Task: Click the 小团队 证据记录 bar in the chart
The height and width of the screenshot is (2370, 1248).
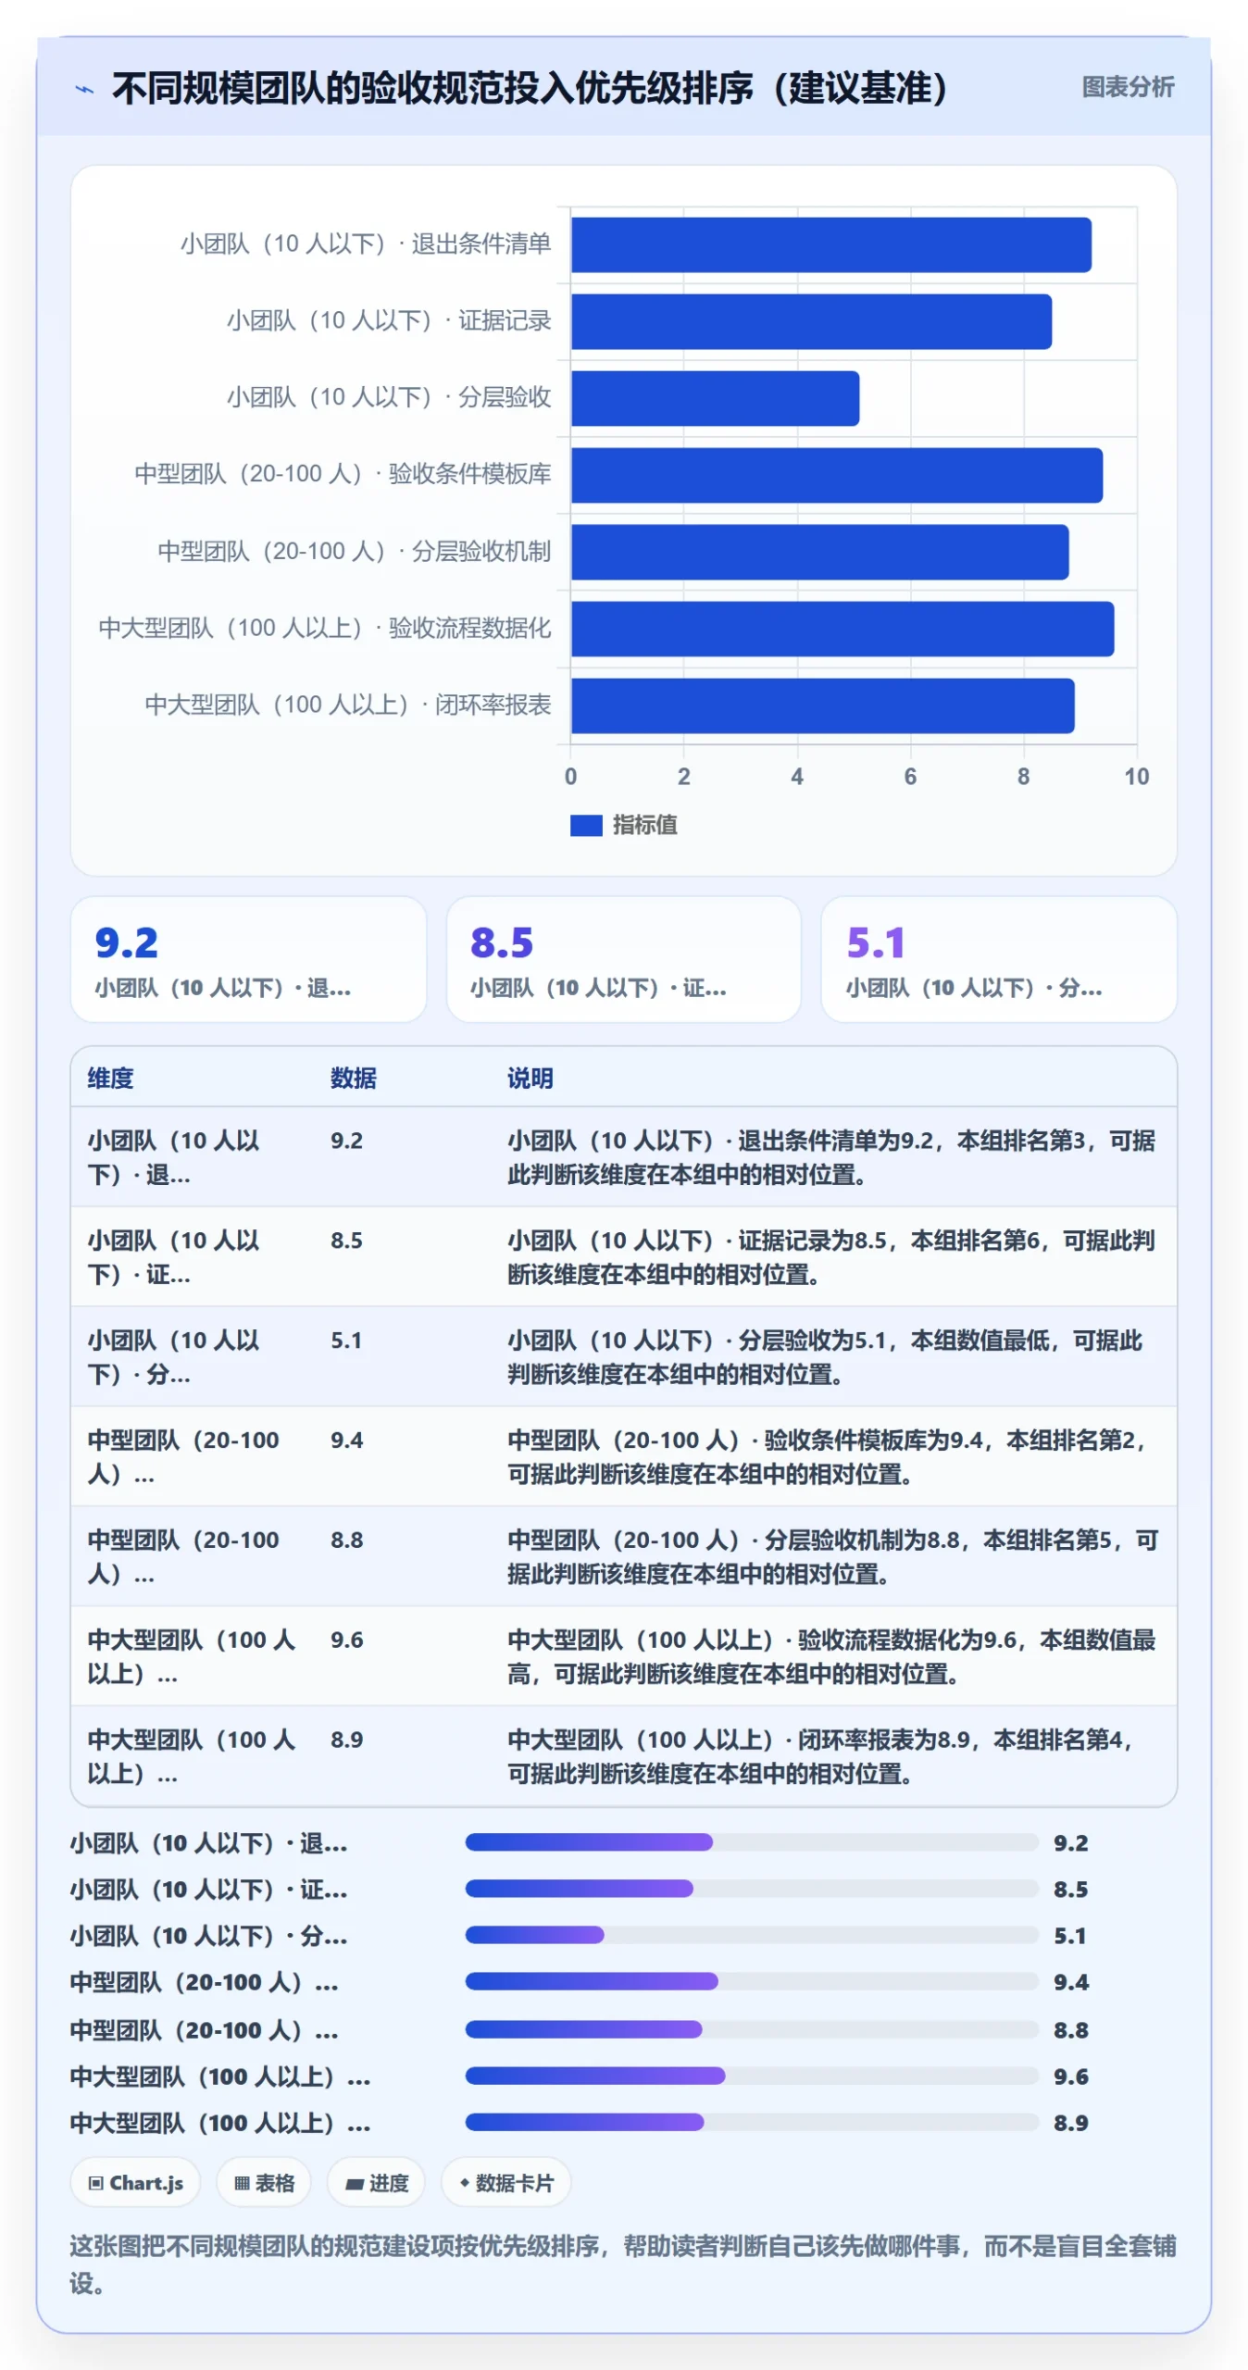Action: point(811,321)
